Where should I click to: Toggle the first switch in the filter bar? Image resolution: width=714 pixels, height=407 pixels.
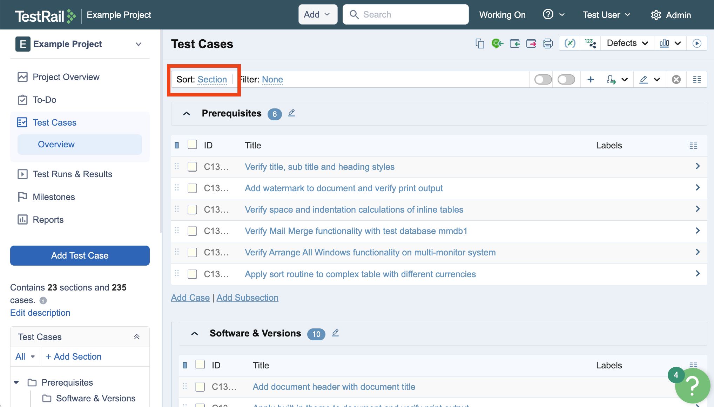click(x=543, y=80)
